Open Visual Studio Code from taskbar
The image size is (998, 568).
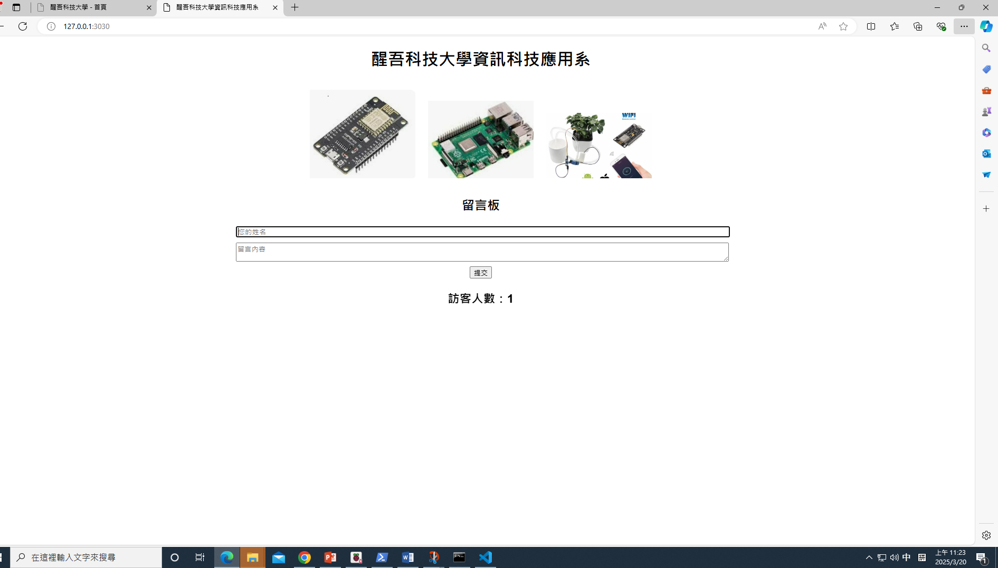(486, 557)
